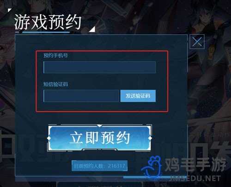
Task: Click the 短信验证码 field label
Action: point(55,84)
